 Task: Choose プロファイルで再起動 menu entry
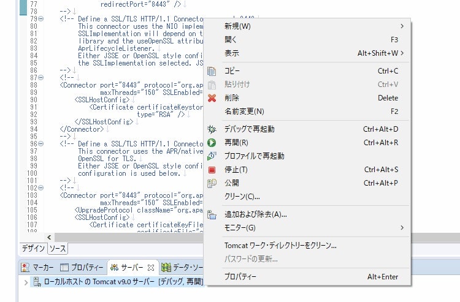click(308, 156)
